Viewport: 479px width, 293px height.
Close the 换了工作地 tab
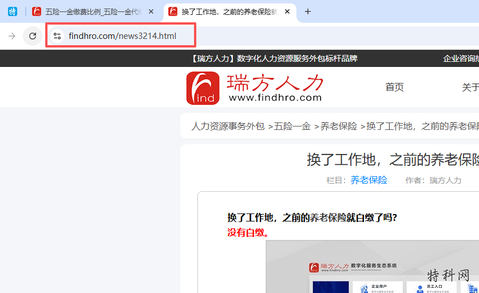pos(287,11)
